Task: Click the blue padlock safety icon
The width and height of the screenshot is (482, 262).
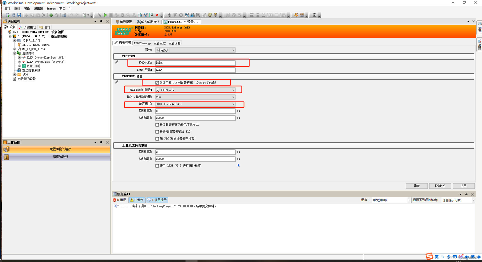Action: point(192,15)
